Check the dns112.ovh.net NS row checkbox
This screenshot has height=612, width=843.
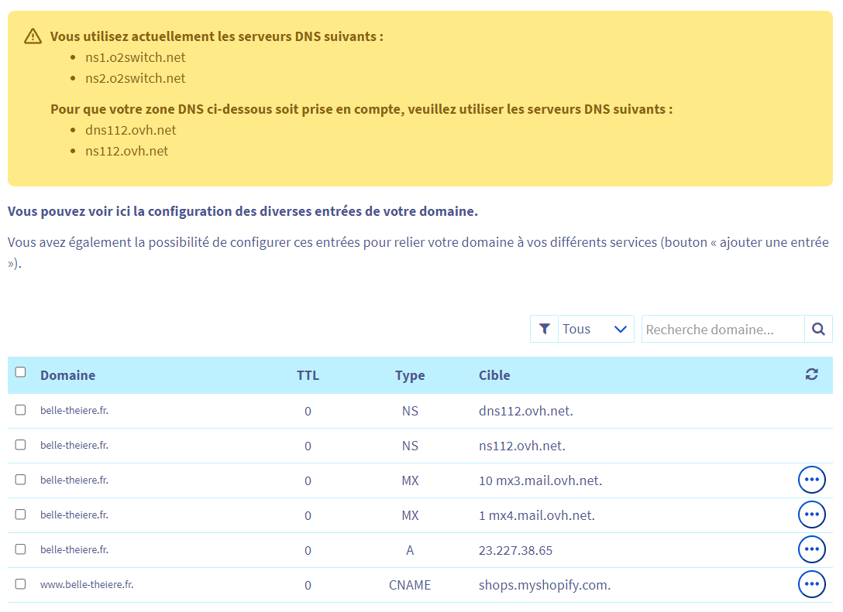20,410
